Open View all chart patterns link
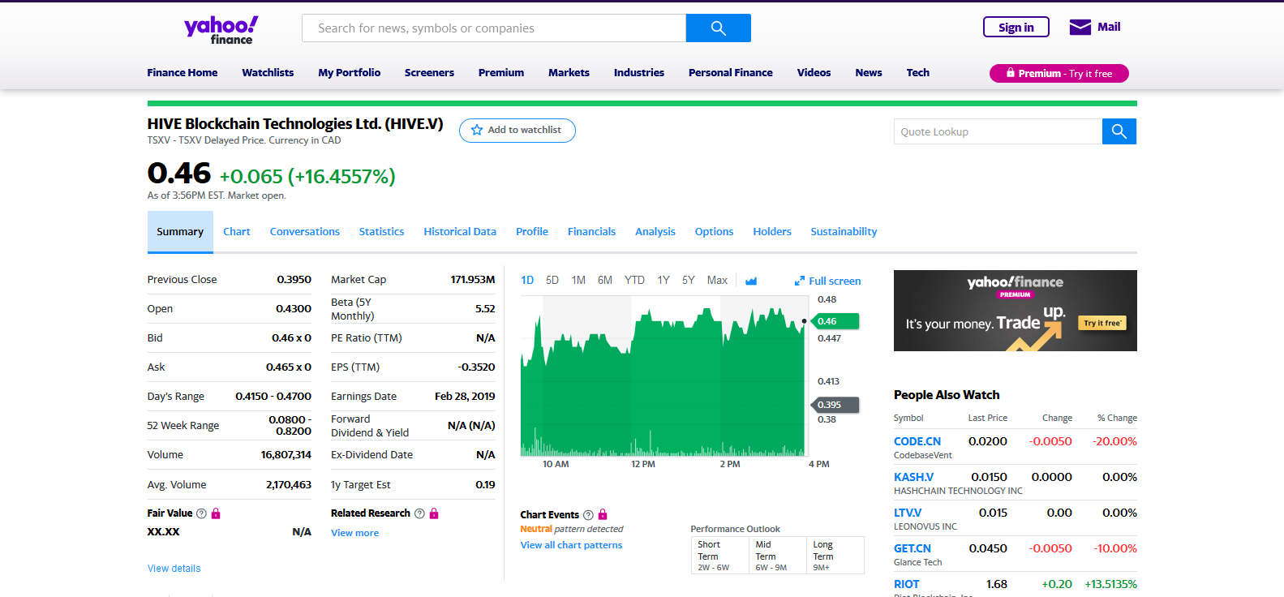The image size is (1284, 597). pos(571,545)
